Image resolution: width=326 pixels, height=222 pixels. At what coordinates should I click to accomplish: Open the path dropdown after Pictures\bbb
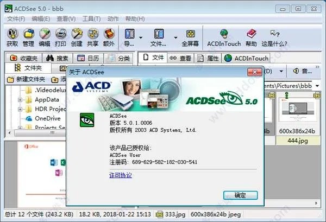coord(317,86)
